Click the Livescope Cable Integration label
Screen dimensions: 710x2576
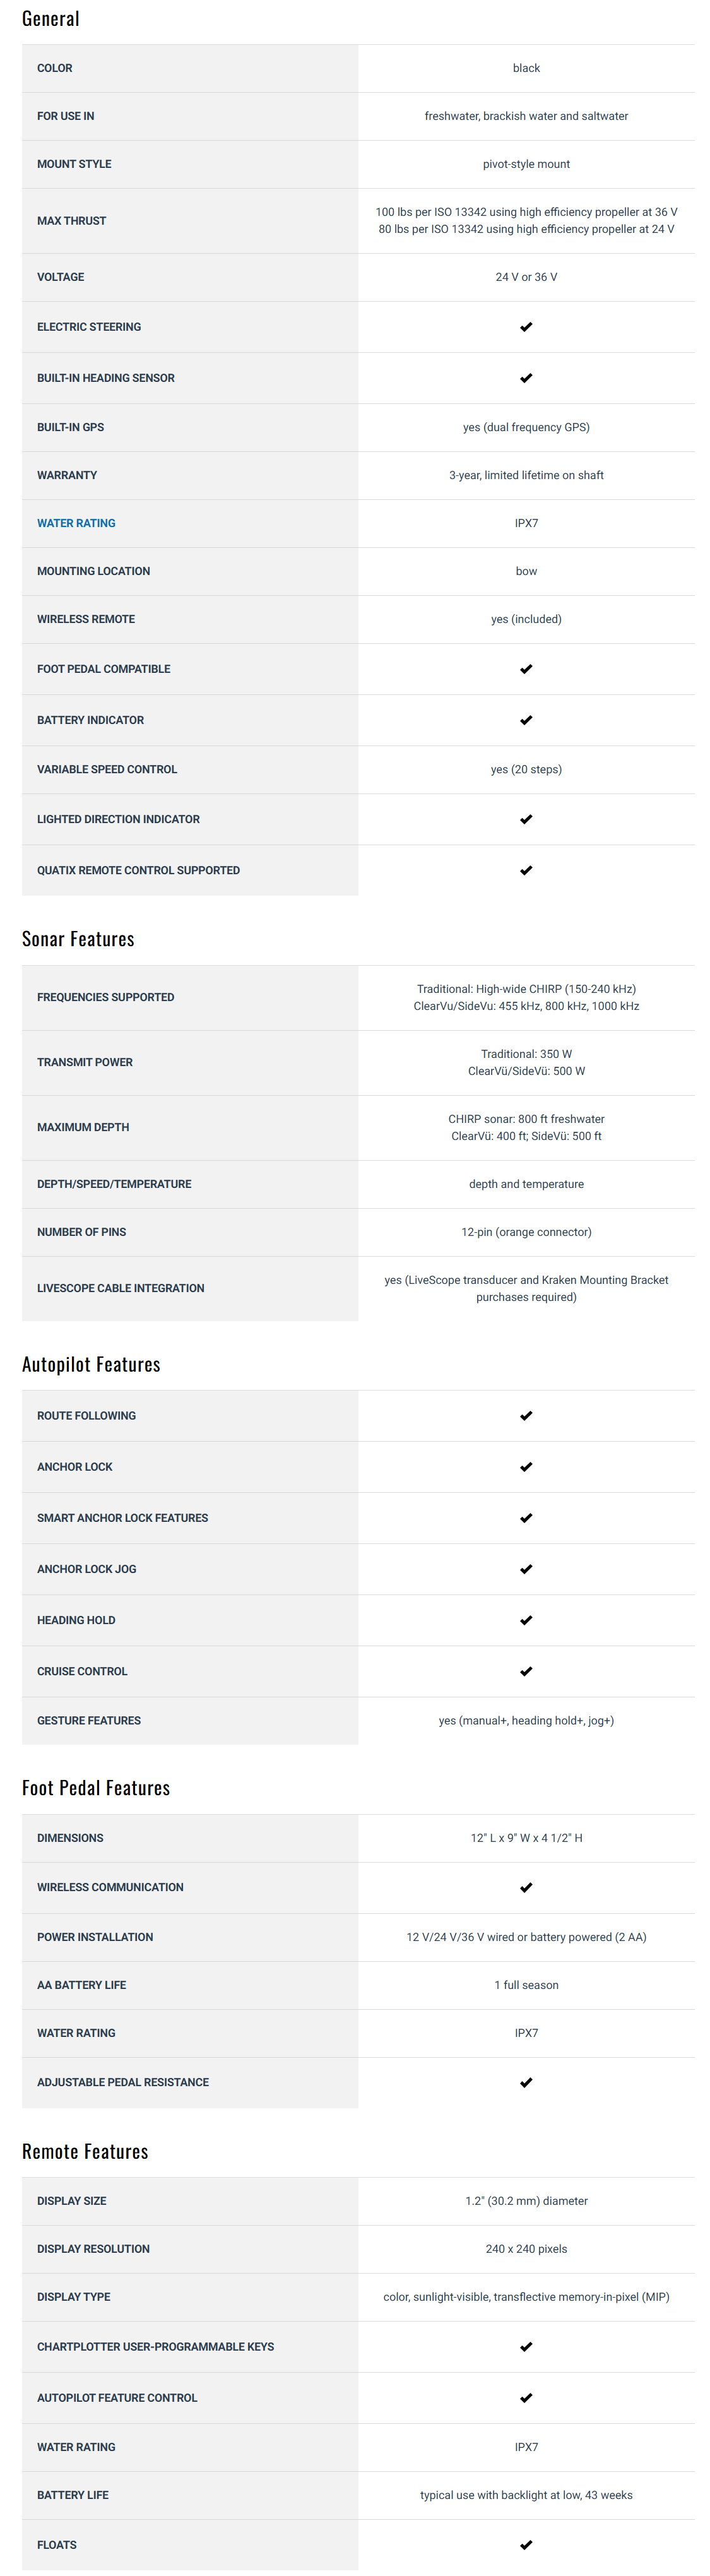(120, 1288)
